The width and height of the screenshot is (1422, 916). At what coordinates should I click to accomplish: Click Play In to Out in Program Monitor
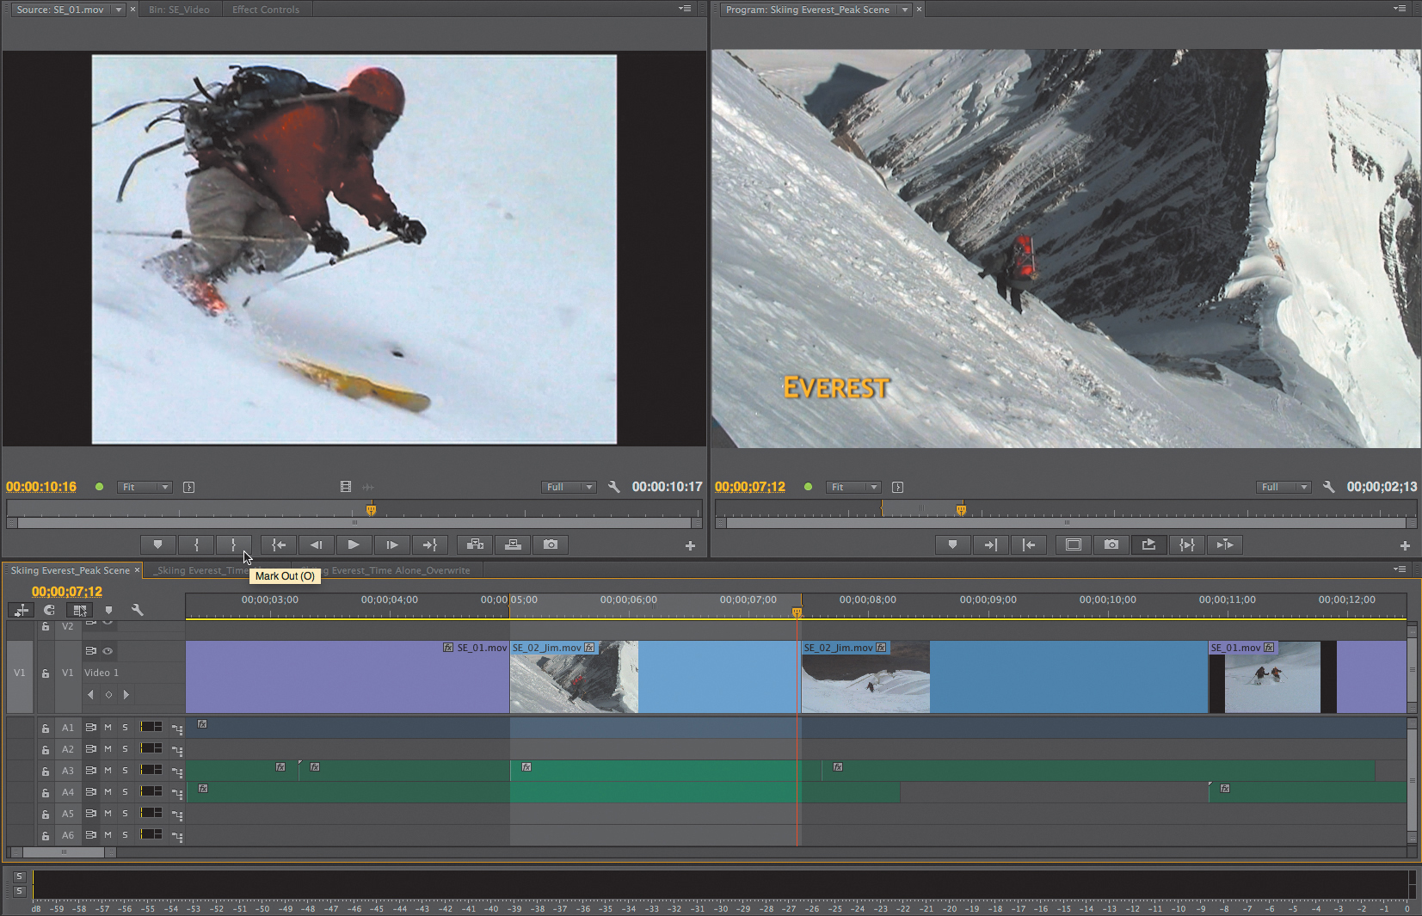pyautogui.click(x=1186, y=544)
